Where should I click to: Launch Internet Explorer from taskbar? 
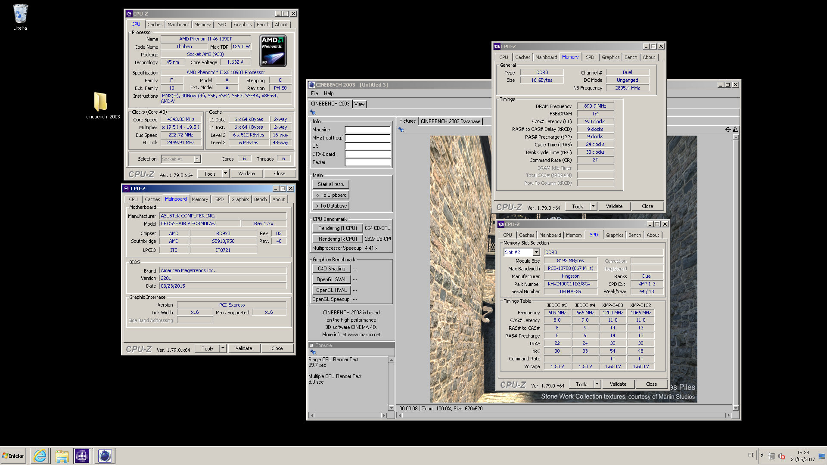tap(40, 456)
